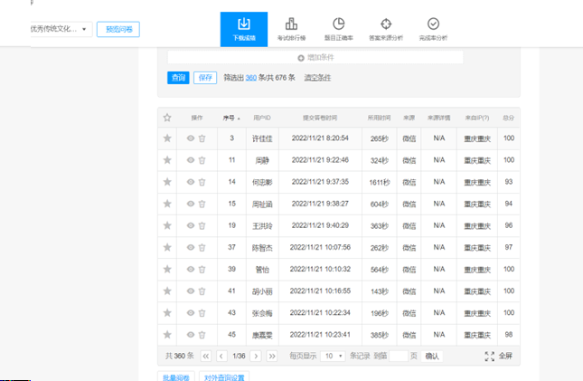Jump to the last page arrow
This screenshot has height=381, width=583.
pos(271,357)
